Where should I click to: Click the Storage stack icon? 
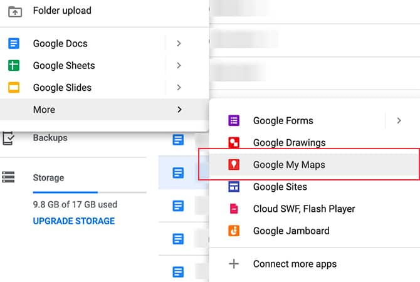click(x=8, y=177)
